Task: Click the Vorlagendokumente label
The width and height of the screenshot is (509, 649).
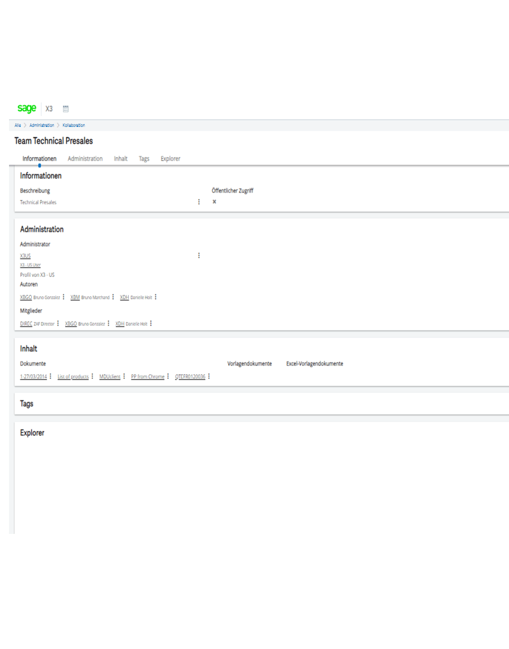Action: click(x=250, y=364)
